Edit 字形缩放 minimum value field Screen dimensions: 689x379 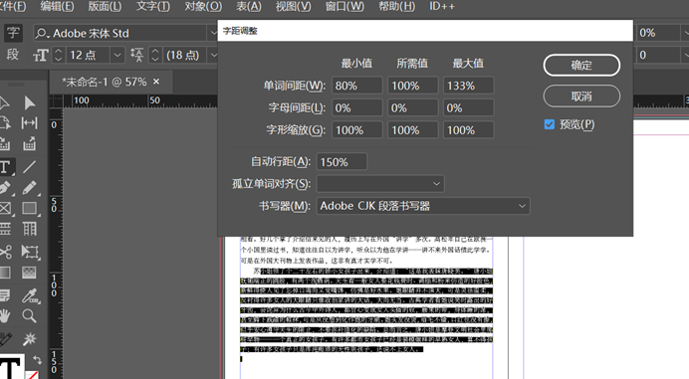356,130
